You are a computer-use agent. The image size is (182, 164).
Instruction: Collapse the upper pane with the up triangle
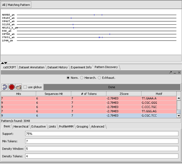click(2, 63)
